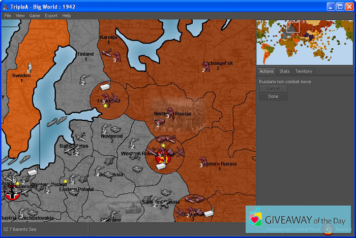Switch to the Territory tab
The image size is (356, 238).
point(304,72)
